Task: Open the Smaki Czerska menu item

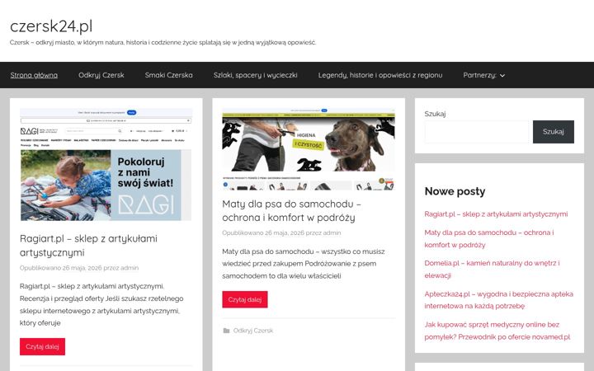Action: click(x=168, y=75)
